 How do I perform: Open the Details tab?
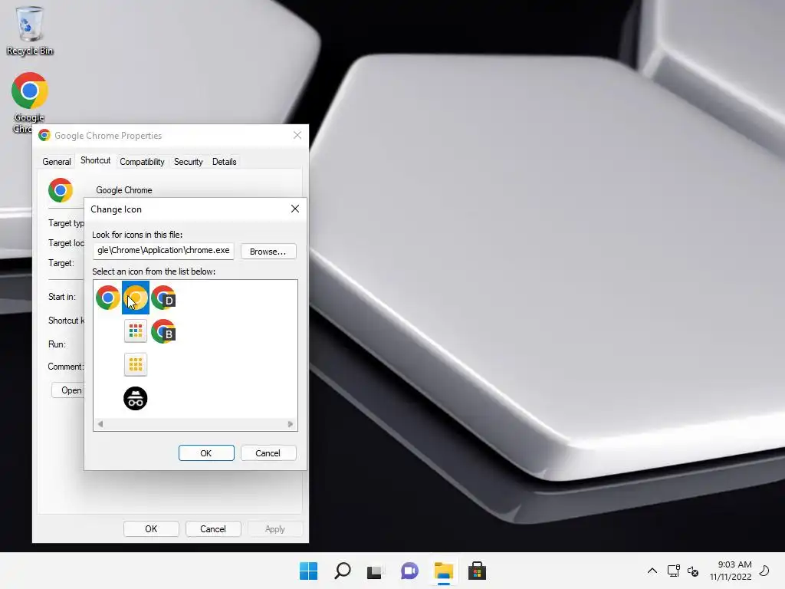pyautogui.click(x=225, y=162)
